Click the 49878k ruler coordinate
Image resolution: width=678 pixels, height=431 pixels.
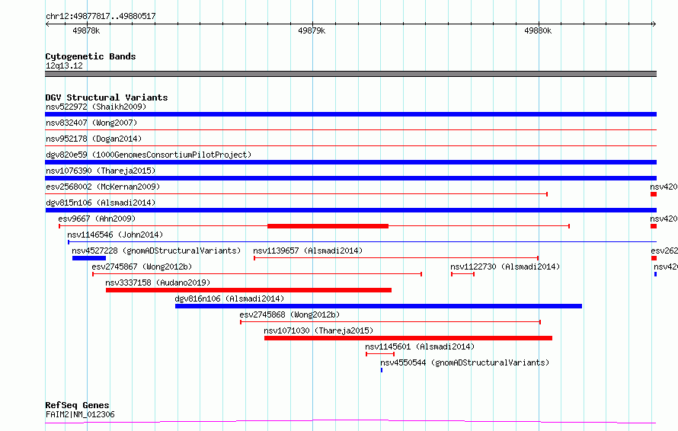pyautogui.click(x=86, y=30)
